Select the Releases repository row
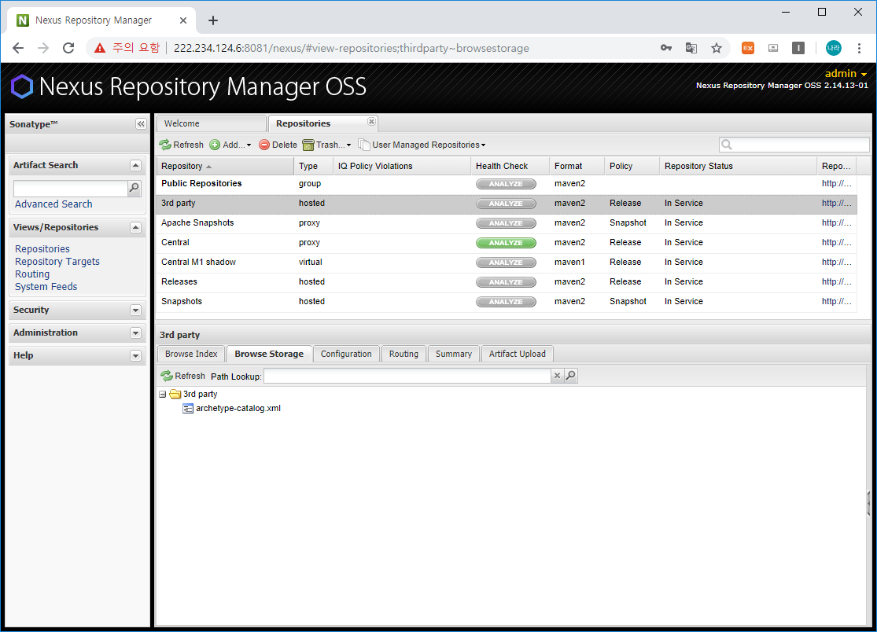This screenshot has height=632, width=877. click(507, 282)
